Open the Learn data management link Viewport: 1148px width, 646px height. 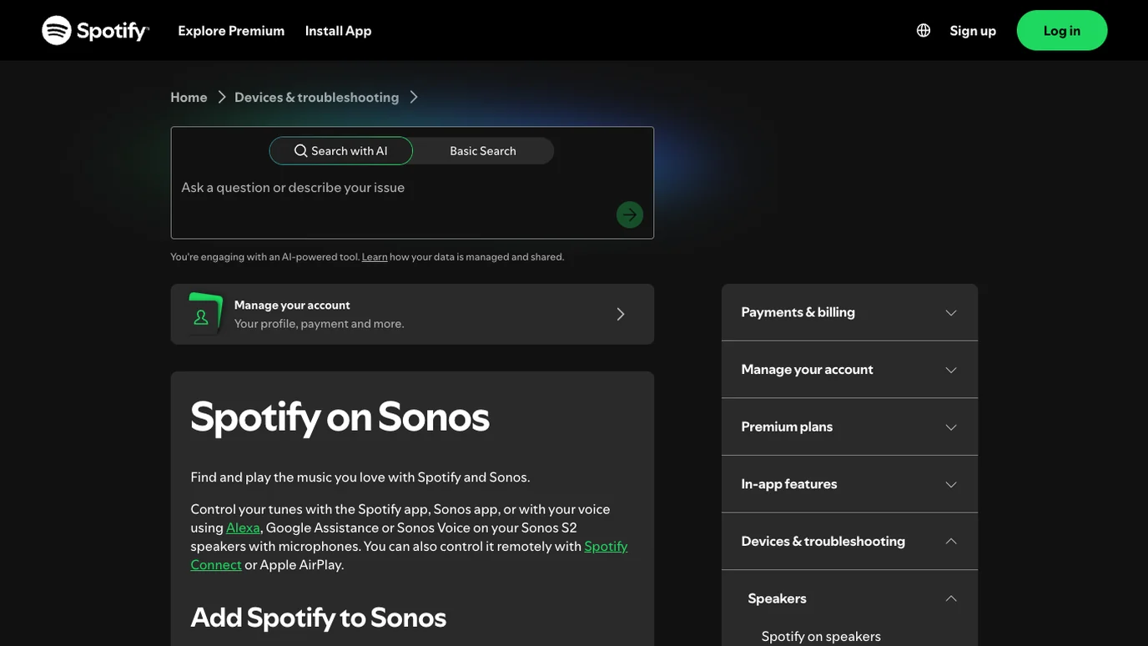(x=375, y=257)
